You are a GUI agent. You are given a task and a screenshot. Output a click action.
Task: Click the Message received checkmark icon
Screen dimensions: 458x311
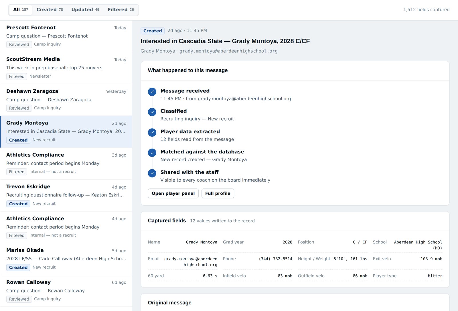click(x=152, y=92)
